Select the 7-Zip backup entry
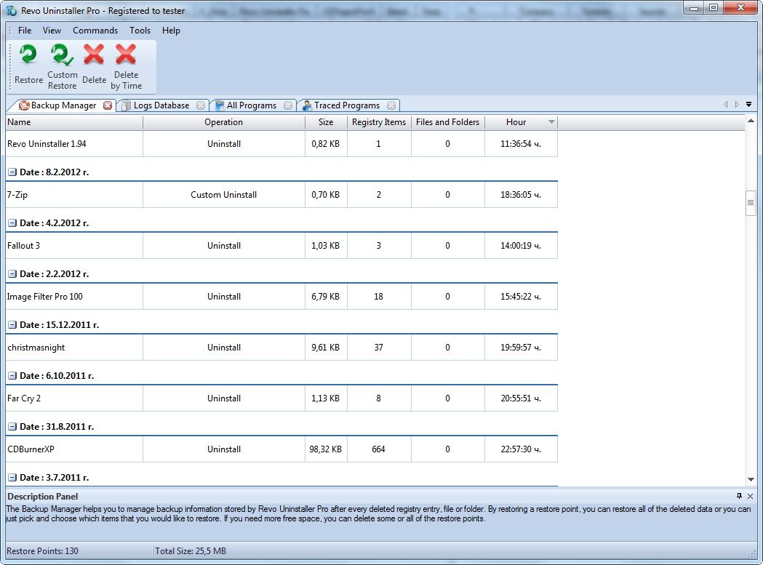This screenshot has width=763, height=565. (281, 195)
